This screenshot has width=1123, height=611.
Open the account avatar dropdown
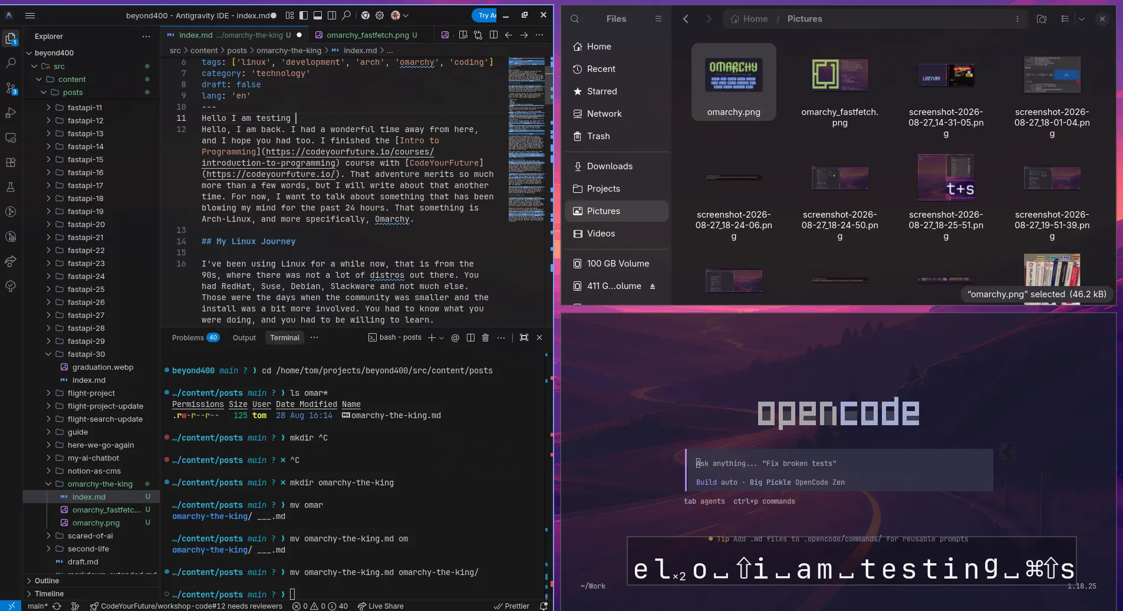click(400, 15)
